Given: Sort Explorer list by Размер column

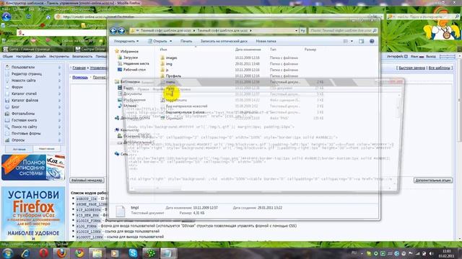Looking at the screenshot, I should 310,50.
